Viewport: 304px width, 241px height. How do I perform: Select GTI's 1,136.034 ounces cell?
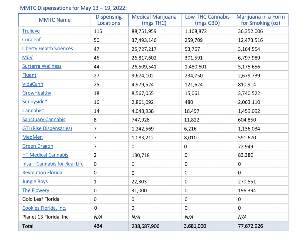click(249, 129)
